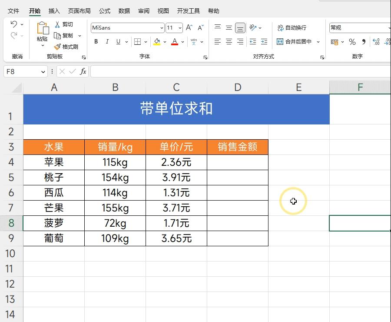
Task: Select the center-align text icon
Action: tap(228, 42)
